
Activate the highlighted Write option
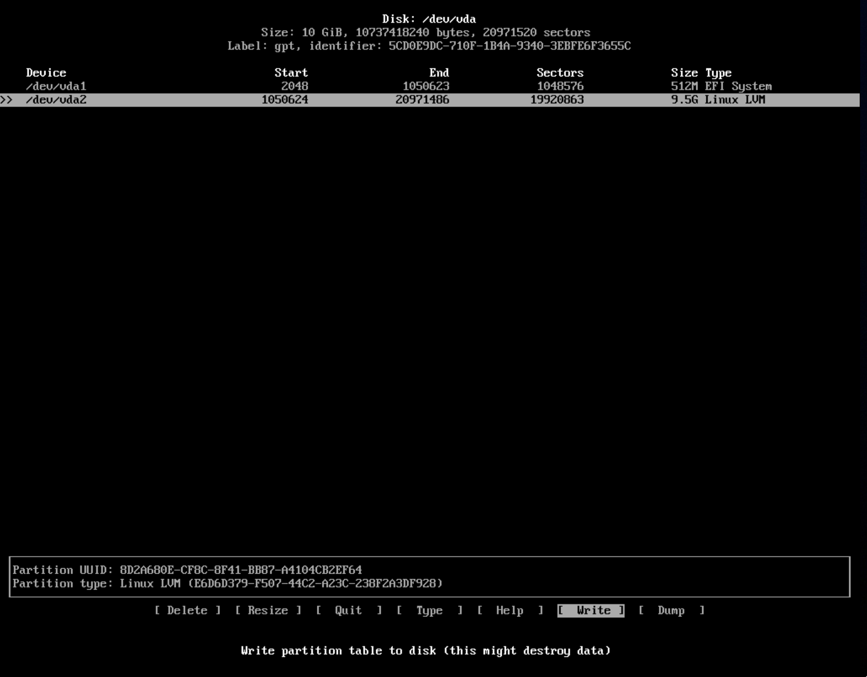(x=591, y=611)
